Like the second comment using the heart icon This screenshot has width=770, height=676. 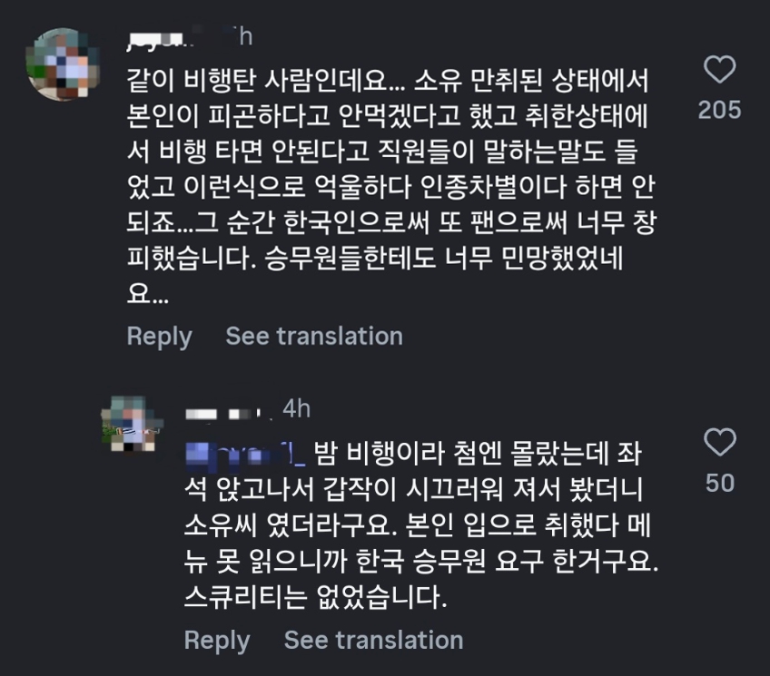pyautogui.click(x=722, y=444)
